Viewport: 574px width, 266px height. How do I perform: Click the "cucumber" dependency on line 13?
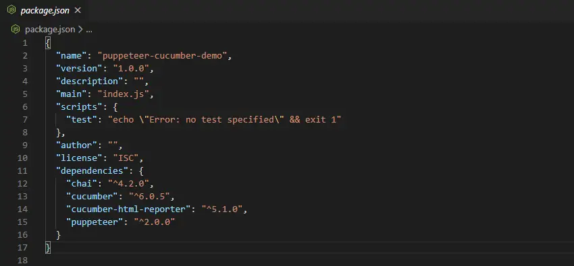(x=92, y=197)
